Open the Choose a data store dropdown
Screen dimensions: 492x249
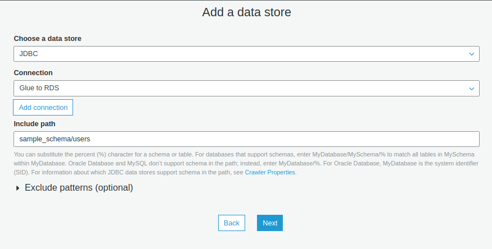(246, 54)
